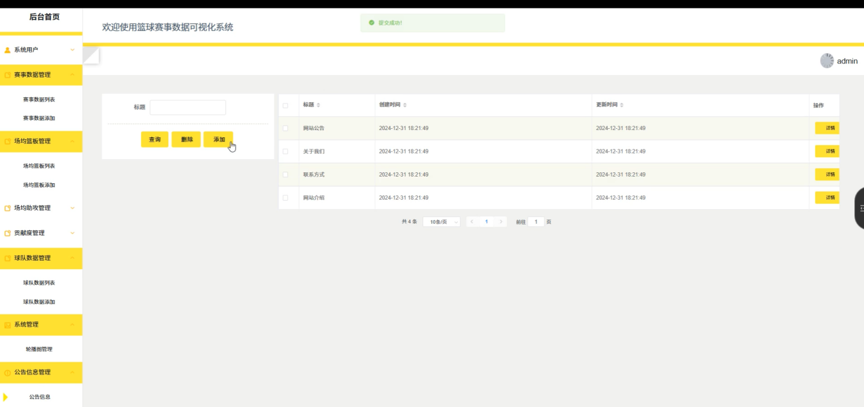Open 公告信息 menu item
The image size is (864, 407).
pos(41,397)
